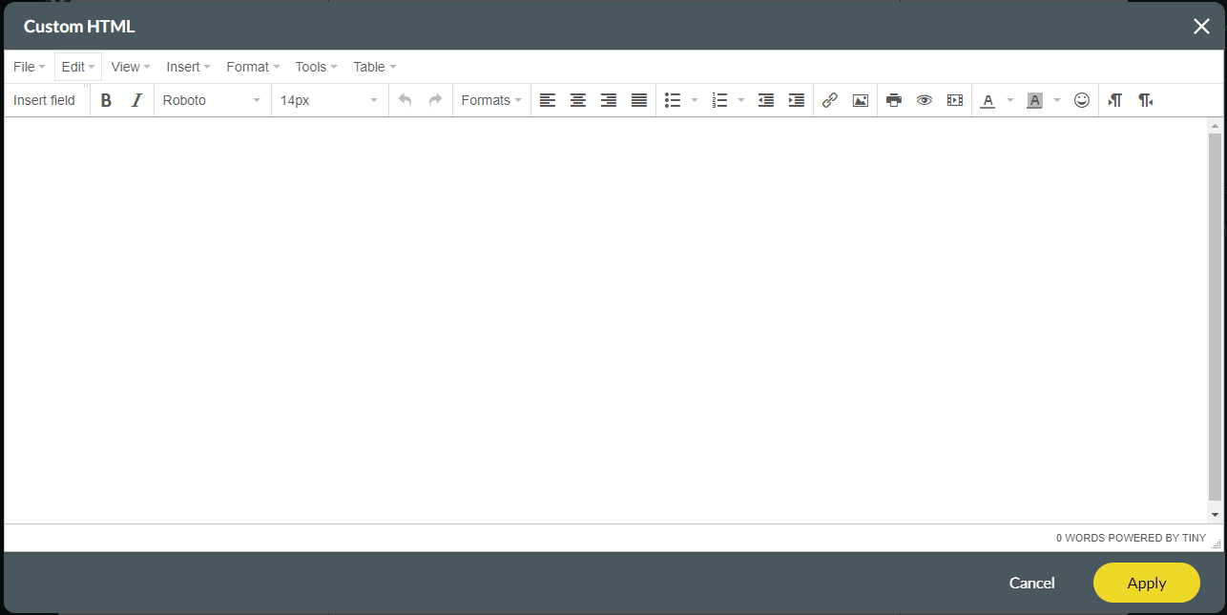Click the Apply button
1227x615 pixels.
1146,583
